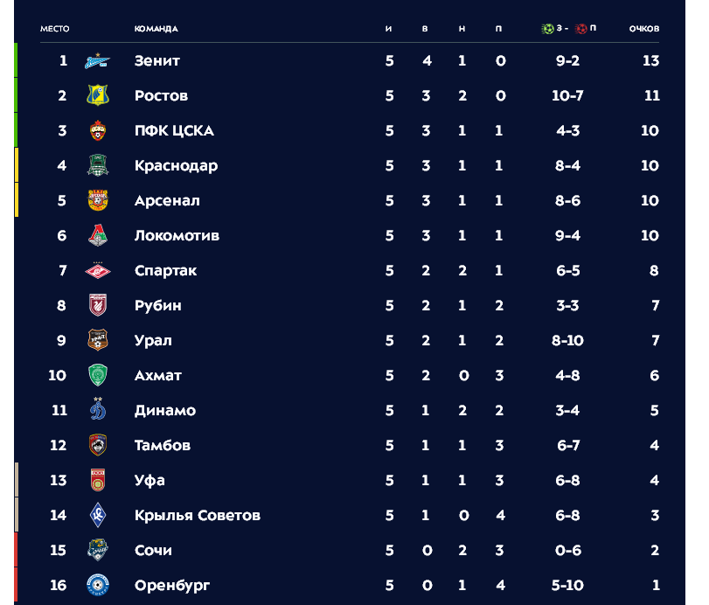Click the Динамо club emblem

[98, 409]
